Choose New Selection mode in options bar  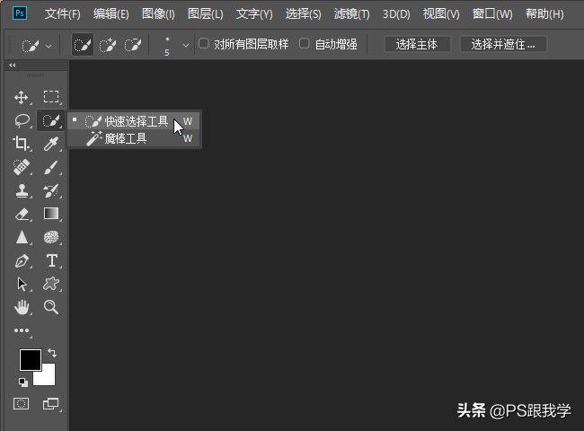pos(83,46)
